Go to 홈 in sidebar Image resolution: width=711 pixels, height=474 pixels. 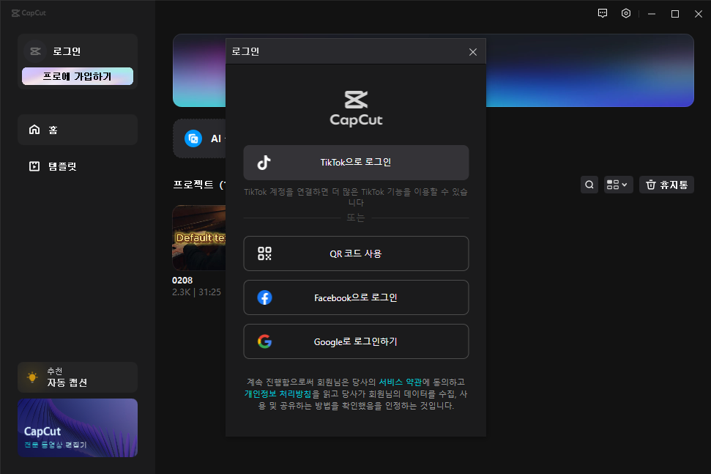(78, 130)
